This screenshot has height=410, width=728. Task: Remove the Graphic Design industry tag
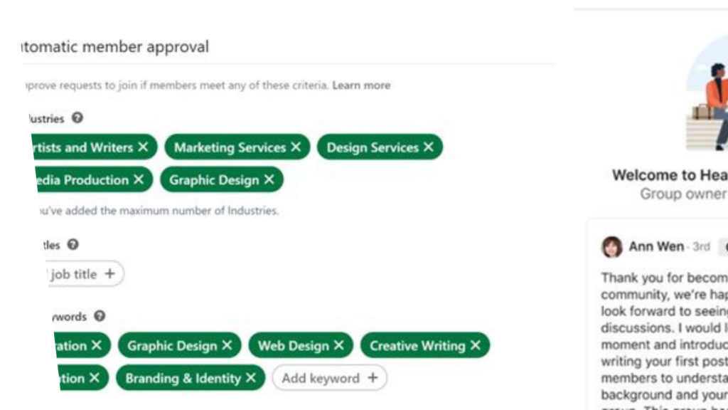pos(269,179)
